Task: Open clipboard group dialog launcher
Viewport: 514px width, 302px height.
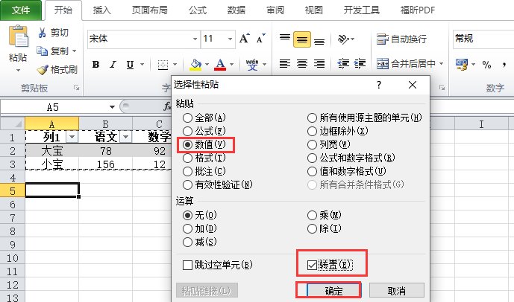Action: click(76, 88)
